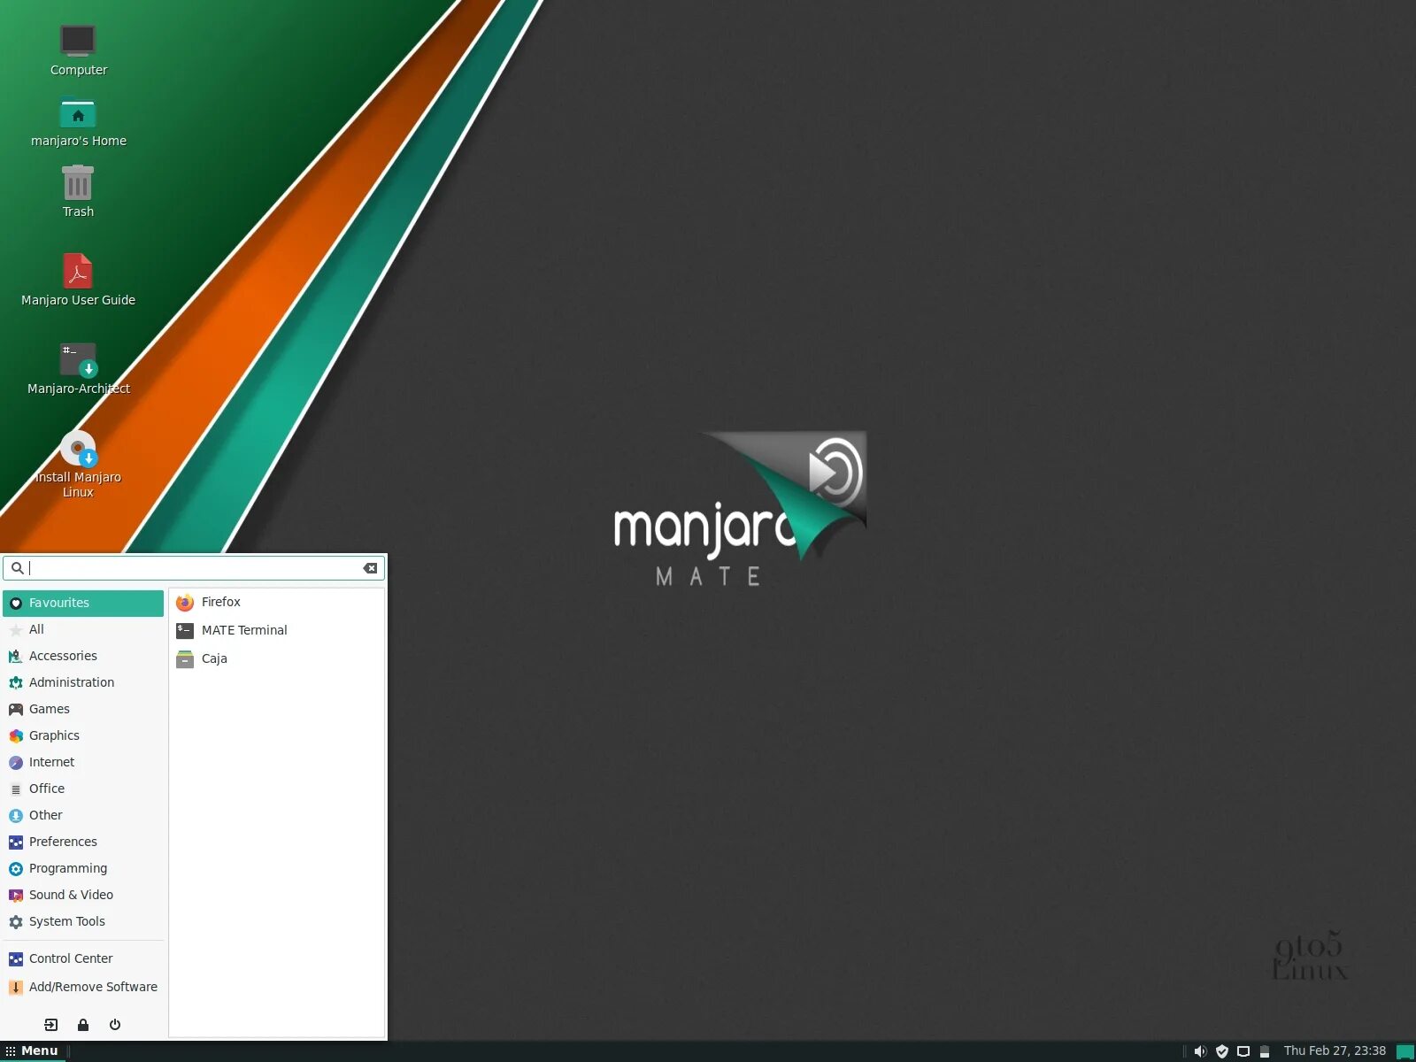
Task: Open the System Tools category
Action: [x=83, y=921]
